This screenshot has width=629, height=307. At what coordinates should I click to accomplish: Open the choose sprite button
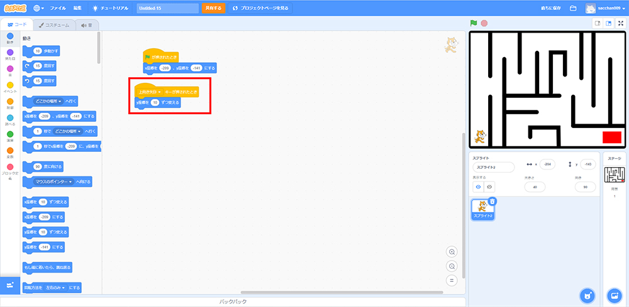tap(586, 295)
